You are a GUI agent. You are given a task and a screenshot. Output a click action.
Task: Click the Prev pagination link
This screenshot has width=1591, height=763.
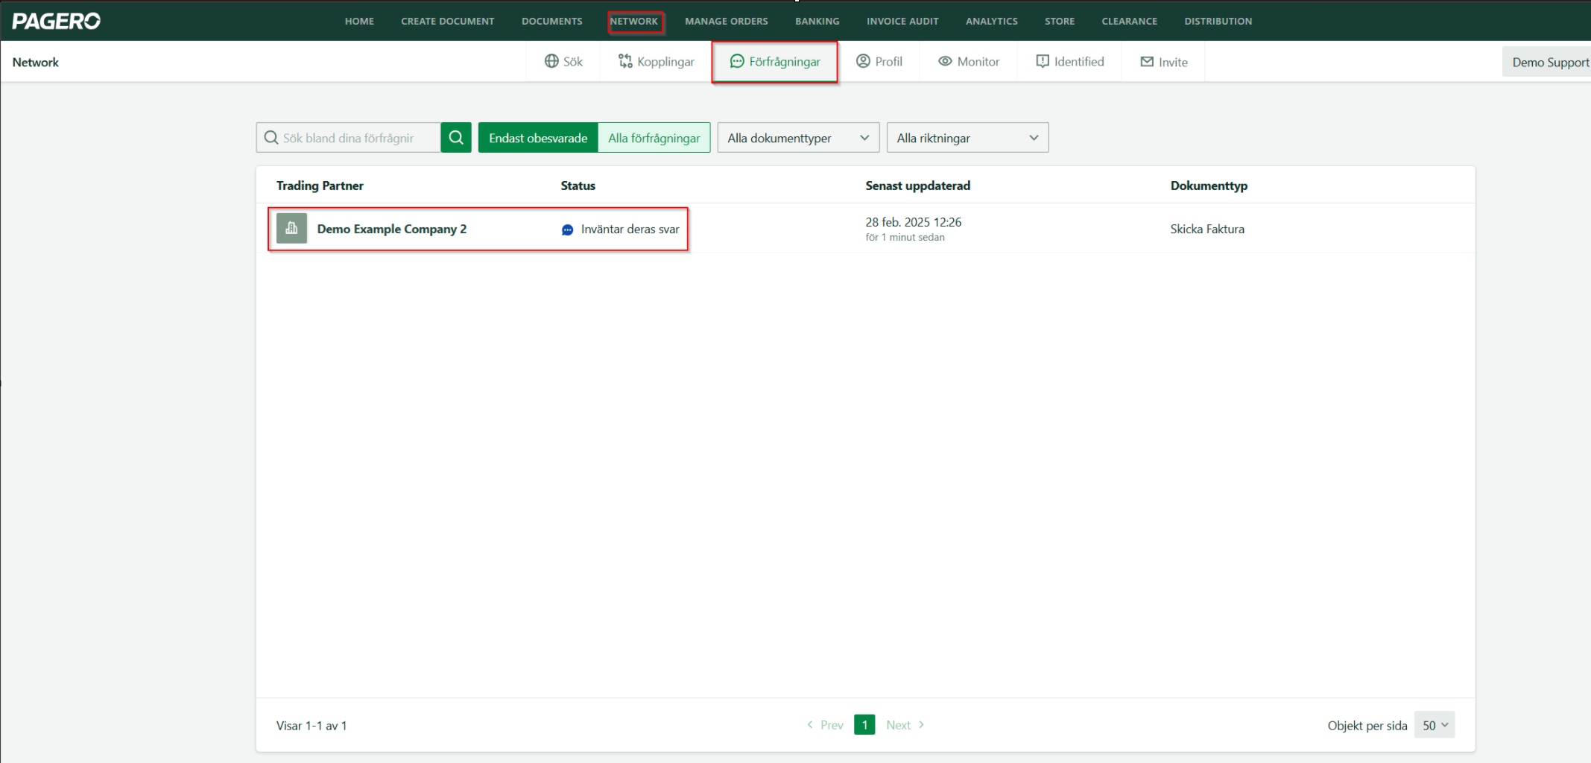point(825,725)
